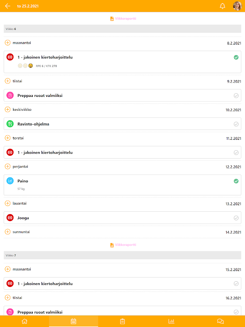
Task: Uncheck the completed Paino entry
Action: point(236,181)
